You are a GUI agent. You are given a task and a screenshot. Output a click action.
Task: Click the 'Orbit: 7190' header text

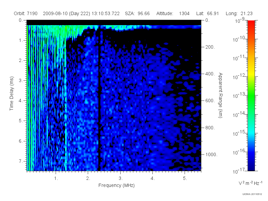[x=26, y=13]
